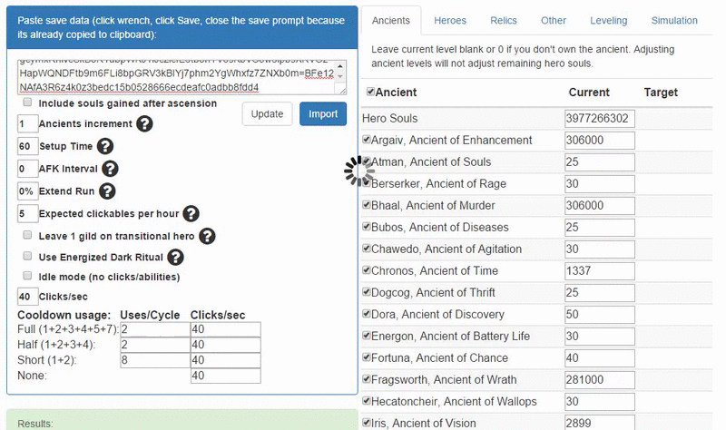Click help icon beside Setup Time

click(105, 146)
